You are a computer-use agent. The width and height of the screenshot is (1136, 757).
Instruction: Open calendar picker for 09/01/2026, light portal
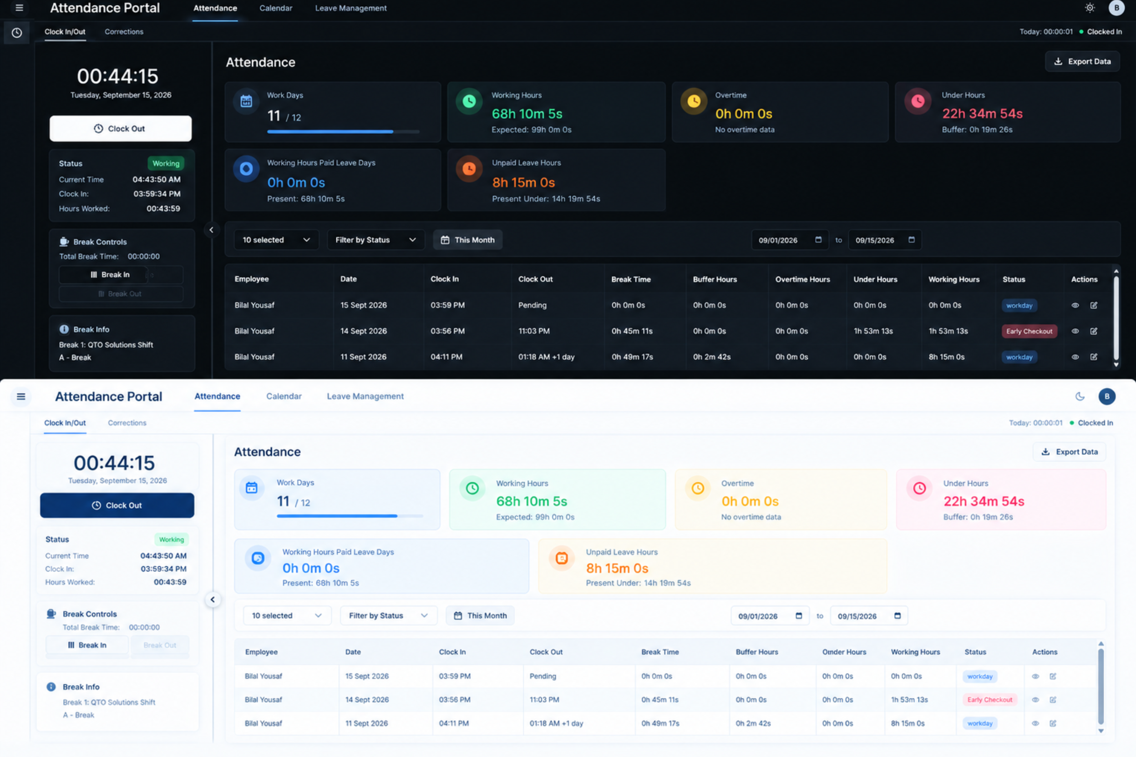798,616
